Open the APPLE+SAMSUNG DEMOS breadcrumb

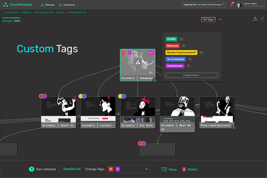coord(44,12)
